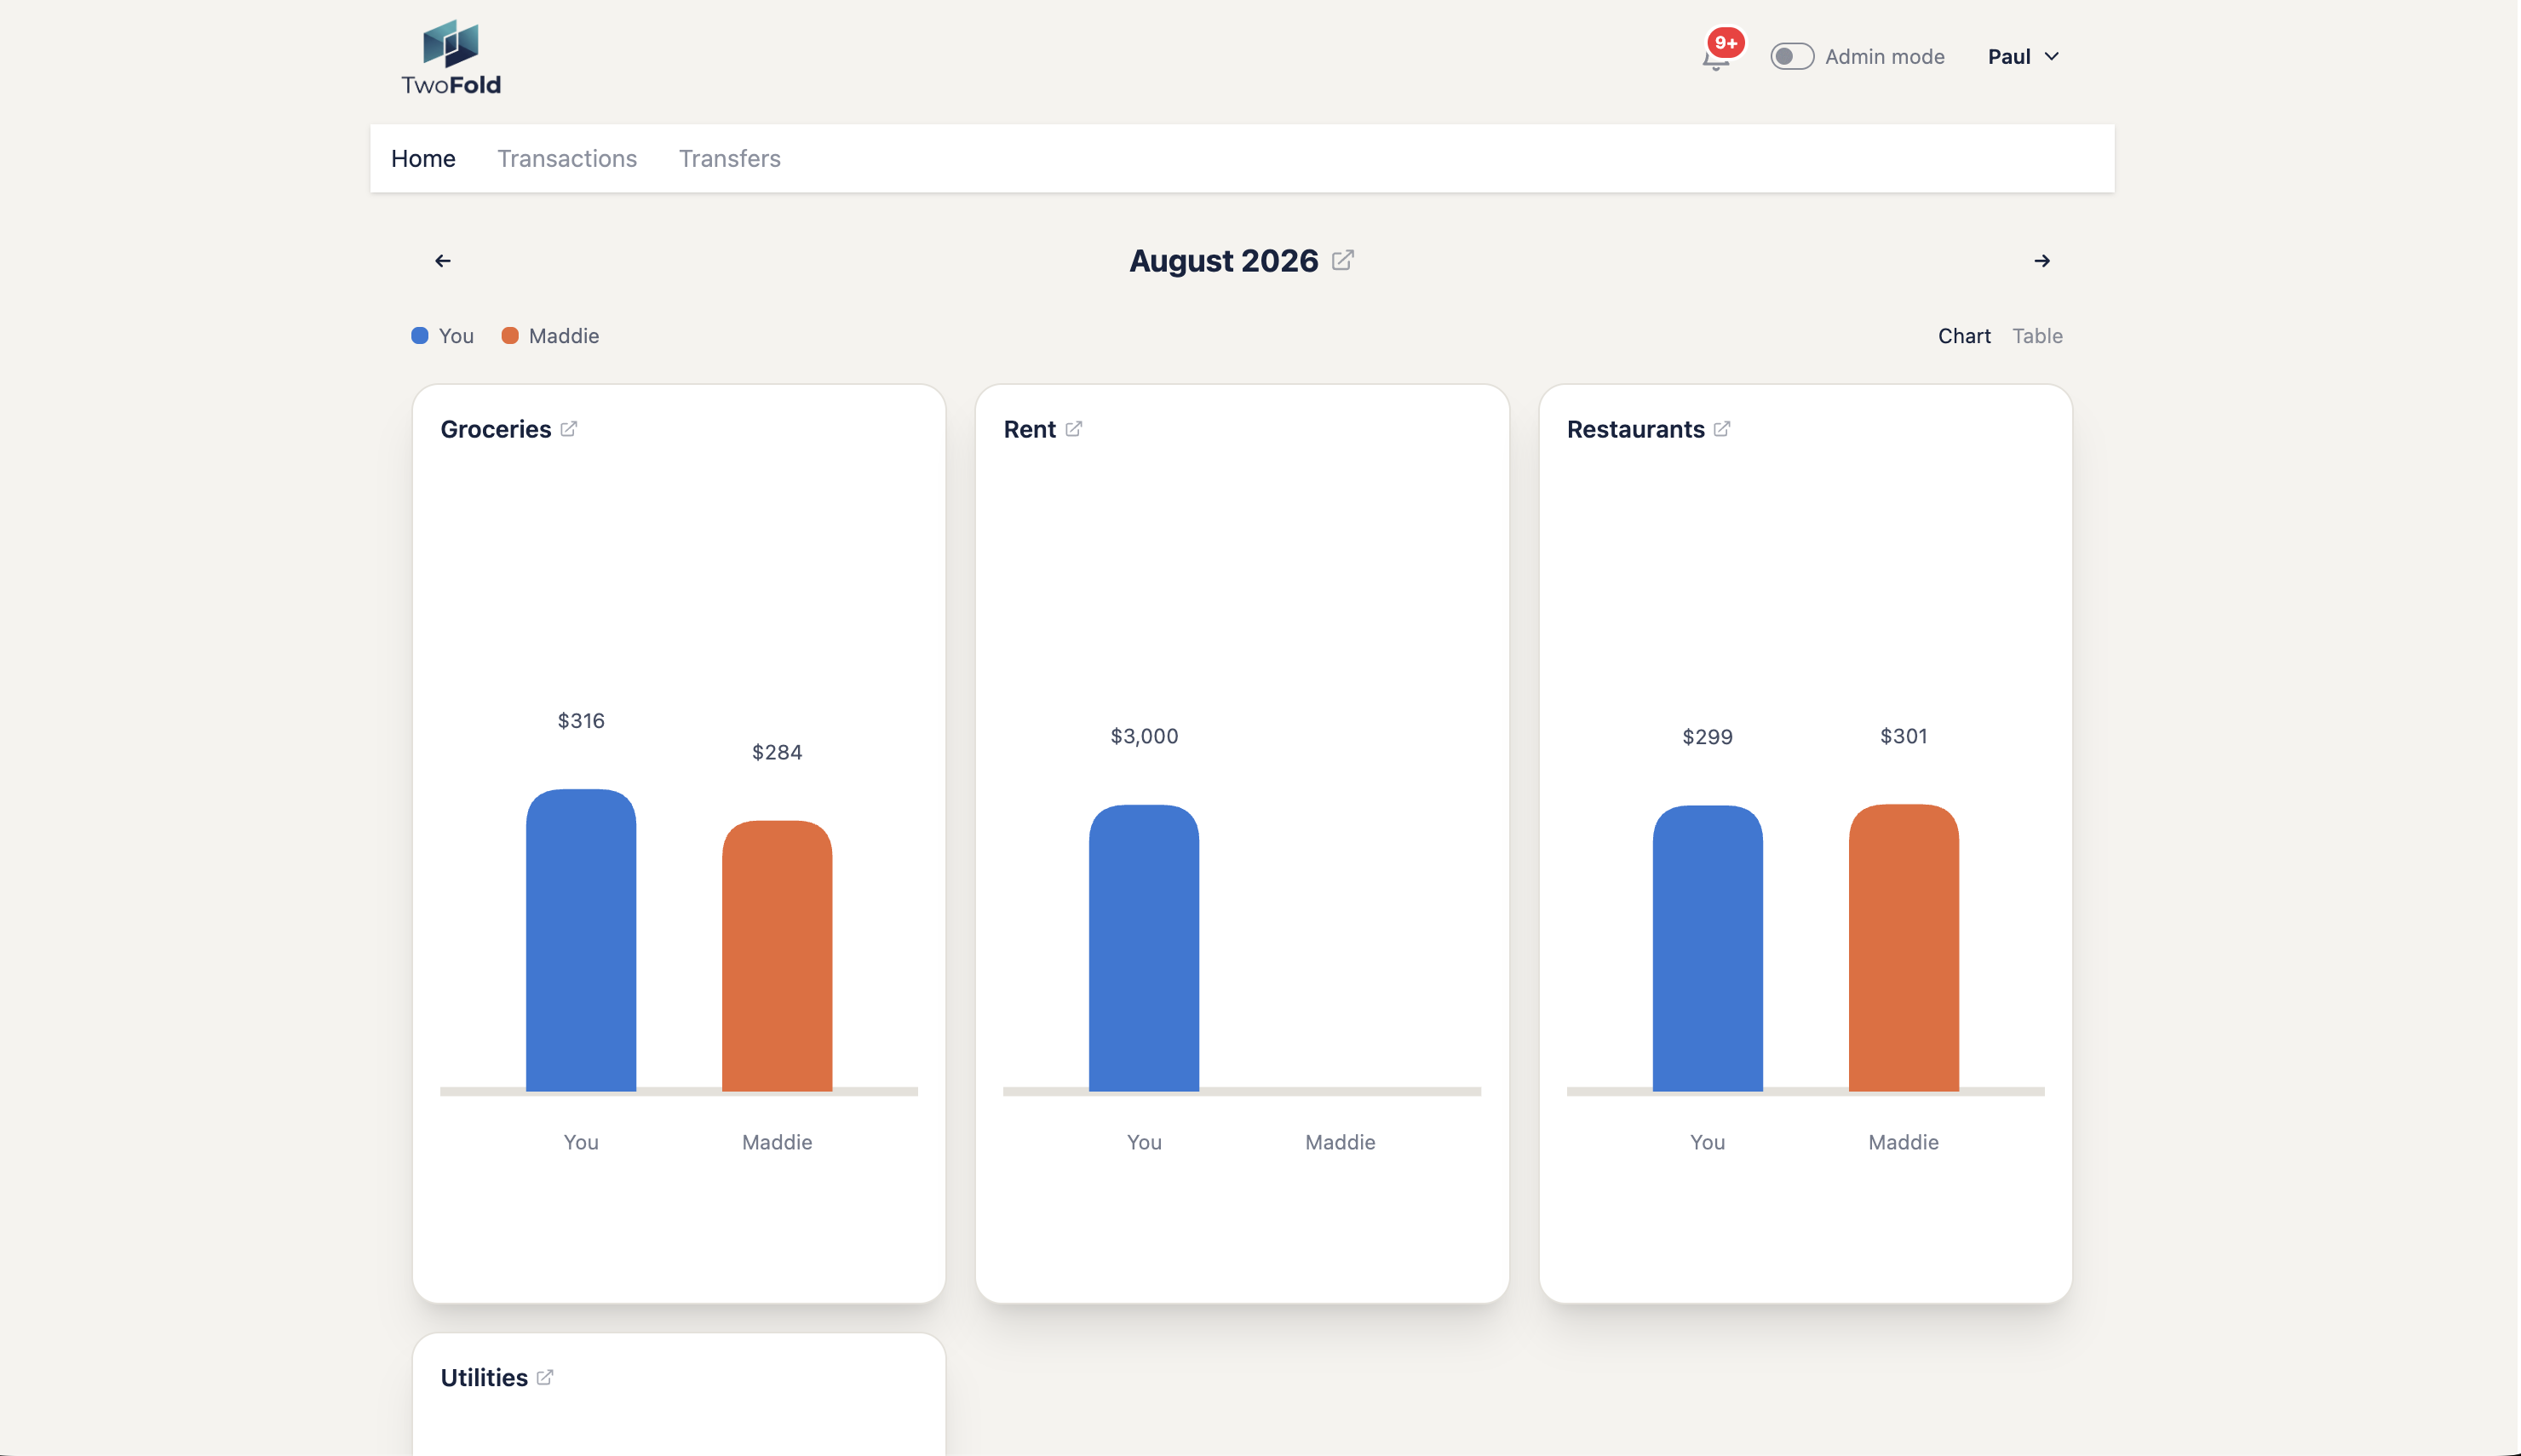The image size is (2521, 1456).
Task: Open August 2026 external link icon
Action: (x=1343, y=260)
